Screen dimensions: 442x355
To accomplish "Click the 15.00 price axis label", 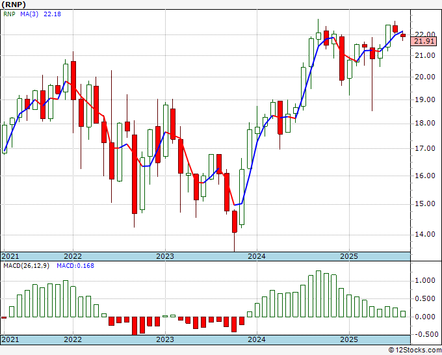I will click(x=424, y=204).
